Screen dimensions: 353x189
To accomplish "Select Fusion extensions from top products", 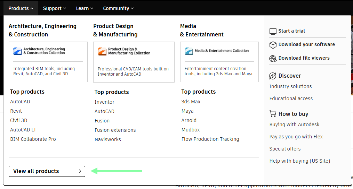I will click(x=115, y=130).
